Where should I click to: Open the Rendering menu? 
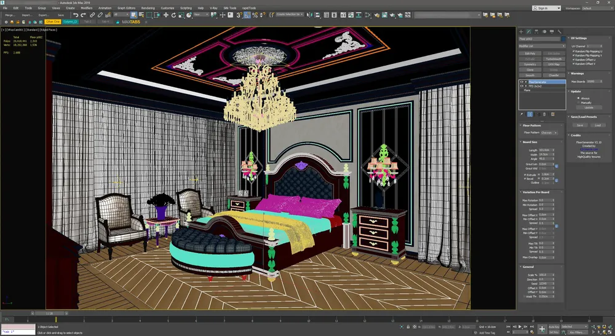click(148, 8)
